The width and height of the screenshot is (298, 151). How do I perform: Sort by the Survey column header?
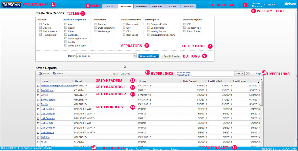[x=160, y=81]
